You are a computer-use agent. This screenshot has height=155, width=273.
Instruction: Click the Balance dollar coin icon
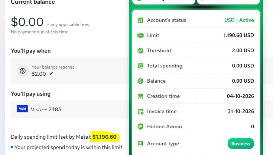pyautogui.click(x=140, y=81)
